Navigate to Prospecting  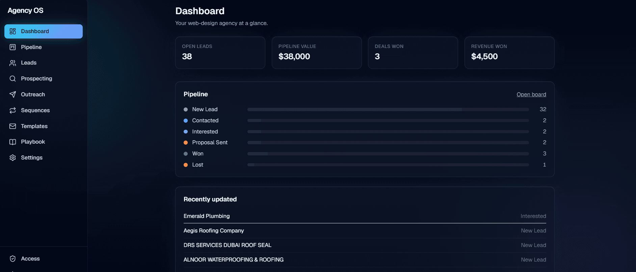pyautogui.click(x=44, y=79)
